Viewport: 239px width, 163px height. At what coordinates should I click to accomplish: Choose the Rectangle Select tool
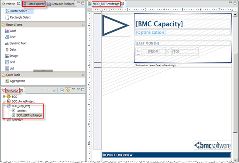(x=18, y=17)
